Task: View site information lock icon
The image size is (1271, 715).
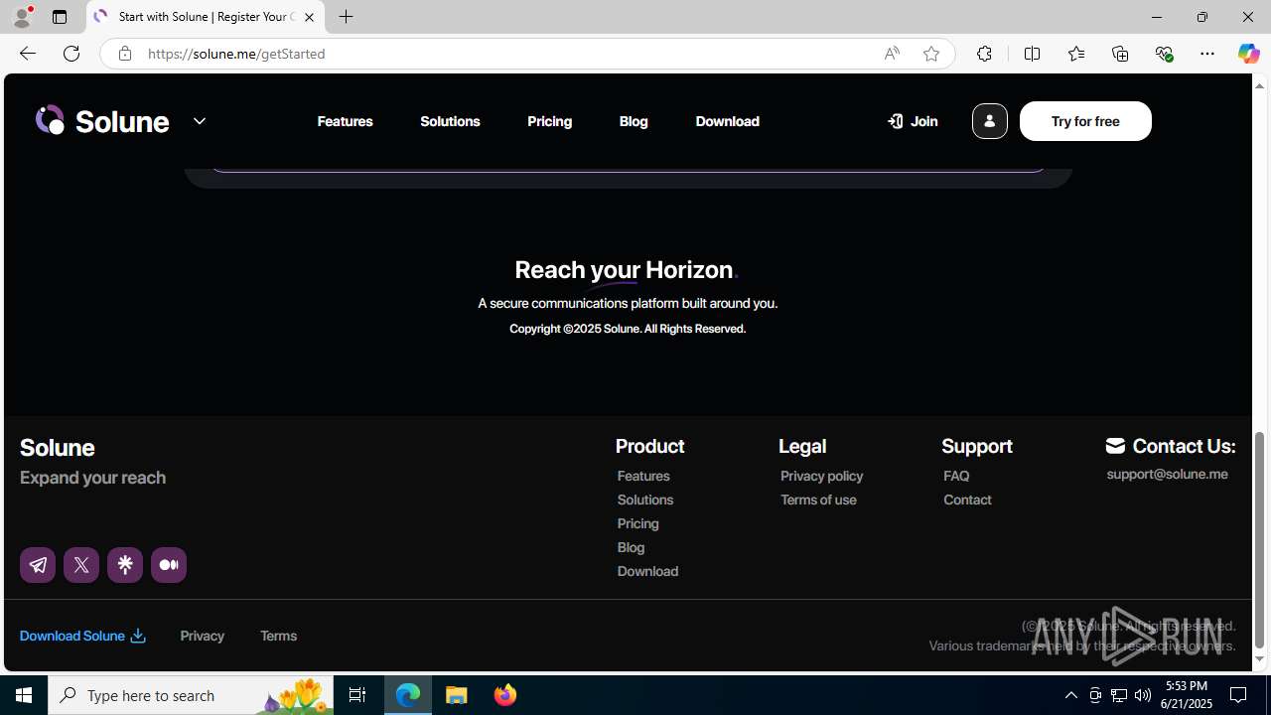Action: pyautogui.click(x=125, y=54)
